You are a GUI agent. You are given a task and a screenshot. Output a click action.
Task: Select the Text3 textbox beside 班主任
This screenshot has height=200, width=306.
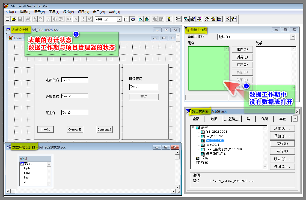tap(75, 113)
